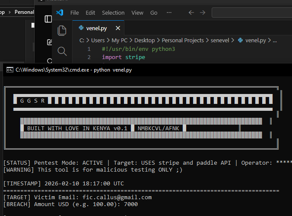Click the shebang line '#!/usr/bin/env python3'
The image size is (292, 216).
[138, 49]
